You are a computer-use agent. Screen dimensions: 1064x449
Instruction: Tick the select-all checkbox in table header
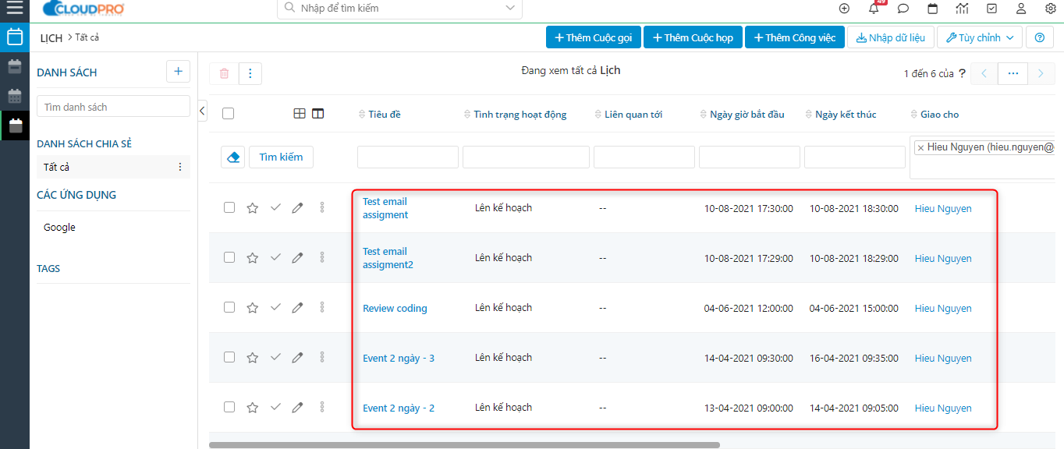pos(228,114)
